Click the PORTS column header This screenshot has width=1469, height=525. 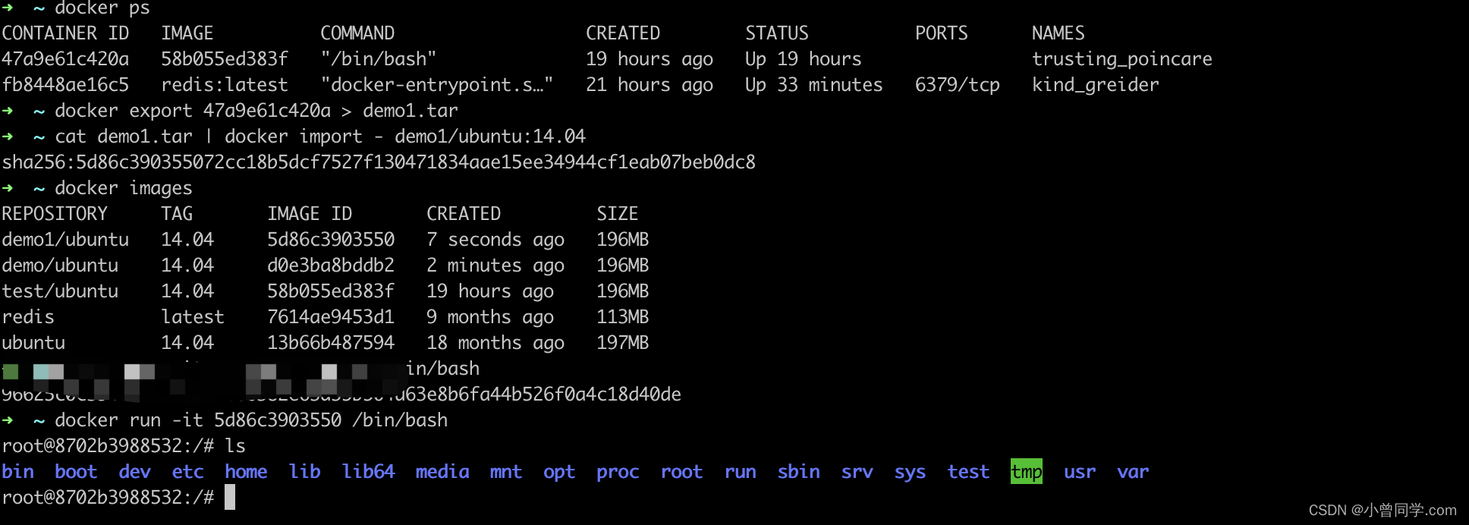pyautogui.click(x=941, y=33)
